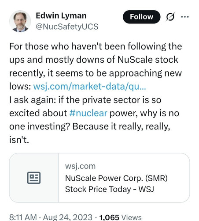Follow the wsj.com/market-data link
Image resolution: width=199 pixels, height=221 pixels.
coord(90,86)
